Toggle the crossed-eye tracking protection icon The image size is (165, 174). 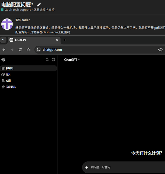[x=160, y=50]
